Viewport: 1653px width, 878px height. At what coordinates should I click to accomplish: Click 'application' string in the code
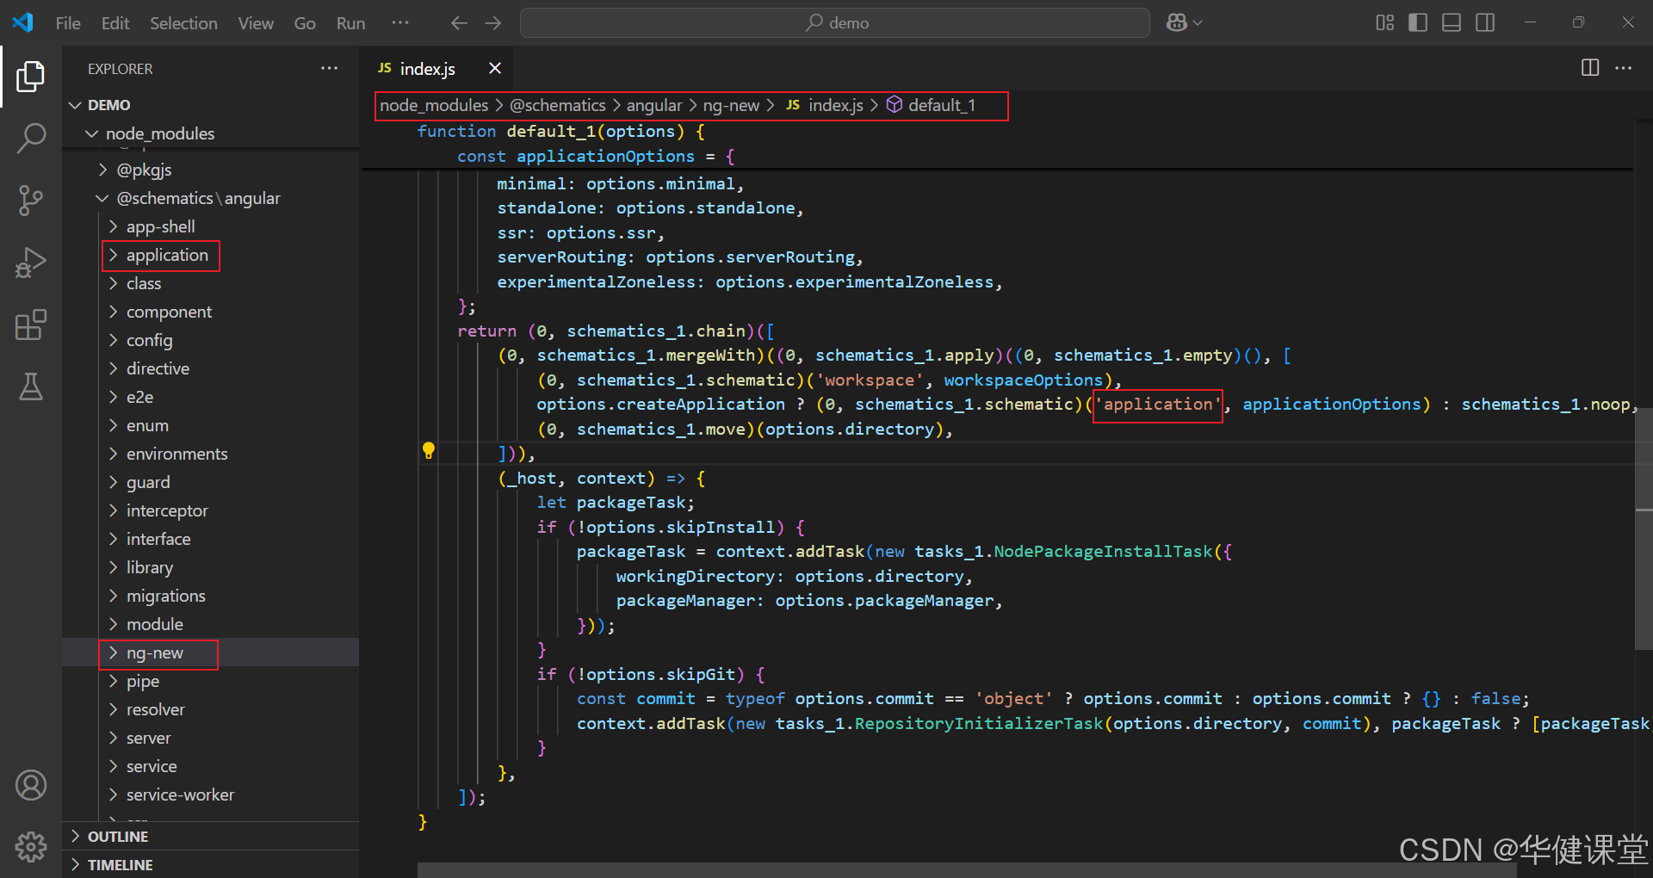coord(1158,405)
